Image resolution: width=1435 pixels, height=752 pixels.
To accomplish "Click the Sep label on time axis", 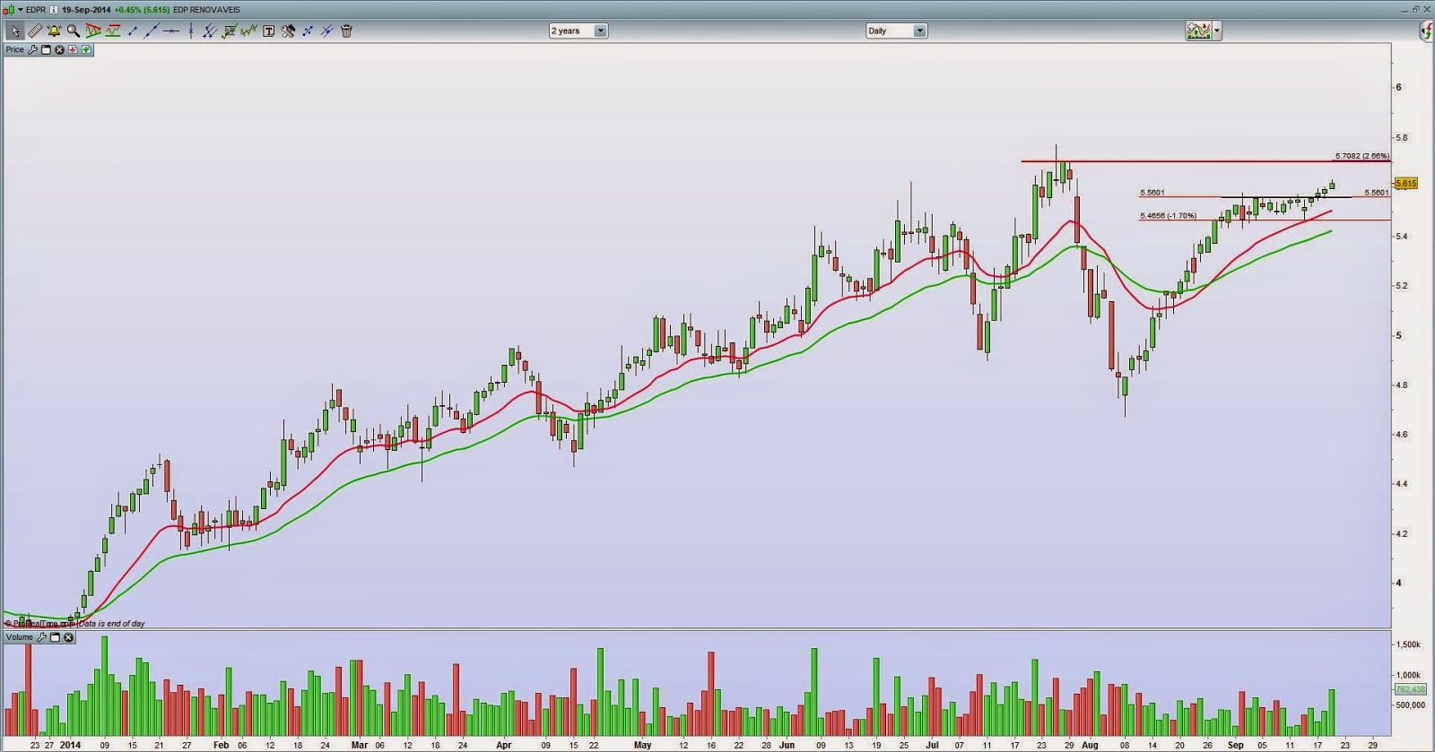I will click(x=1236, y=745).
